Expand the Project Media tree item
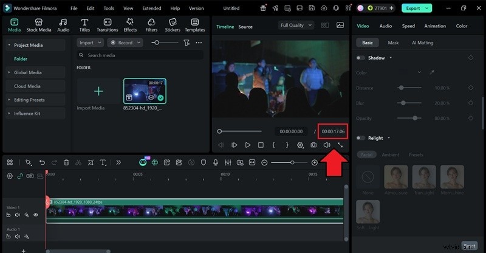The width and height of the screenshot is (486, 253). pos(9,45)
